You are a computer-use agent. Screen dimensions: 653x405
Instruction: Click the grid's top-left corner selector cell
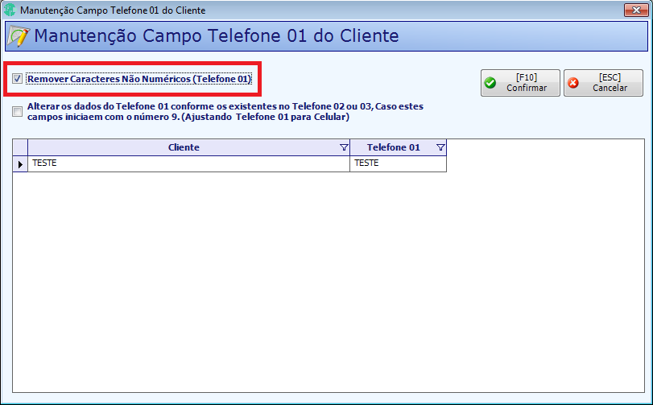20,148
